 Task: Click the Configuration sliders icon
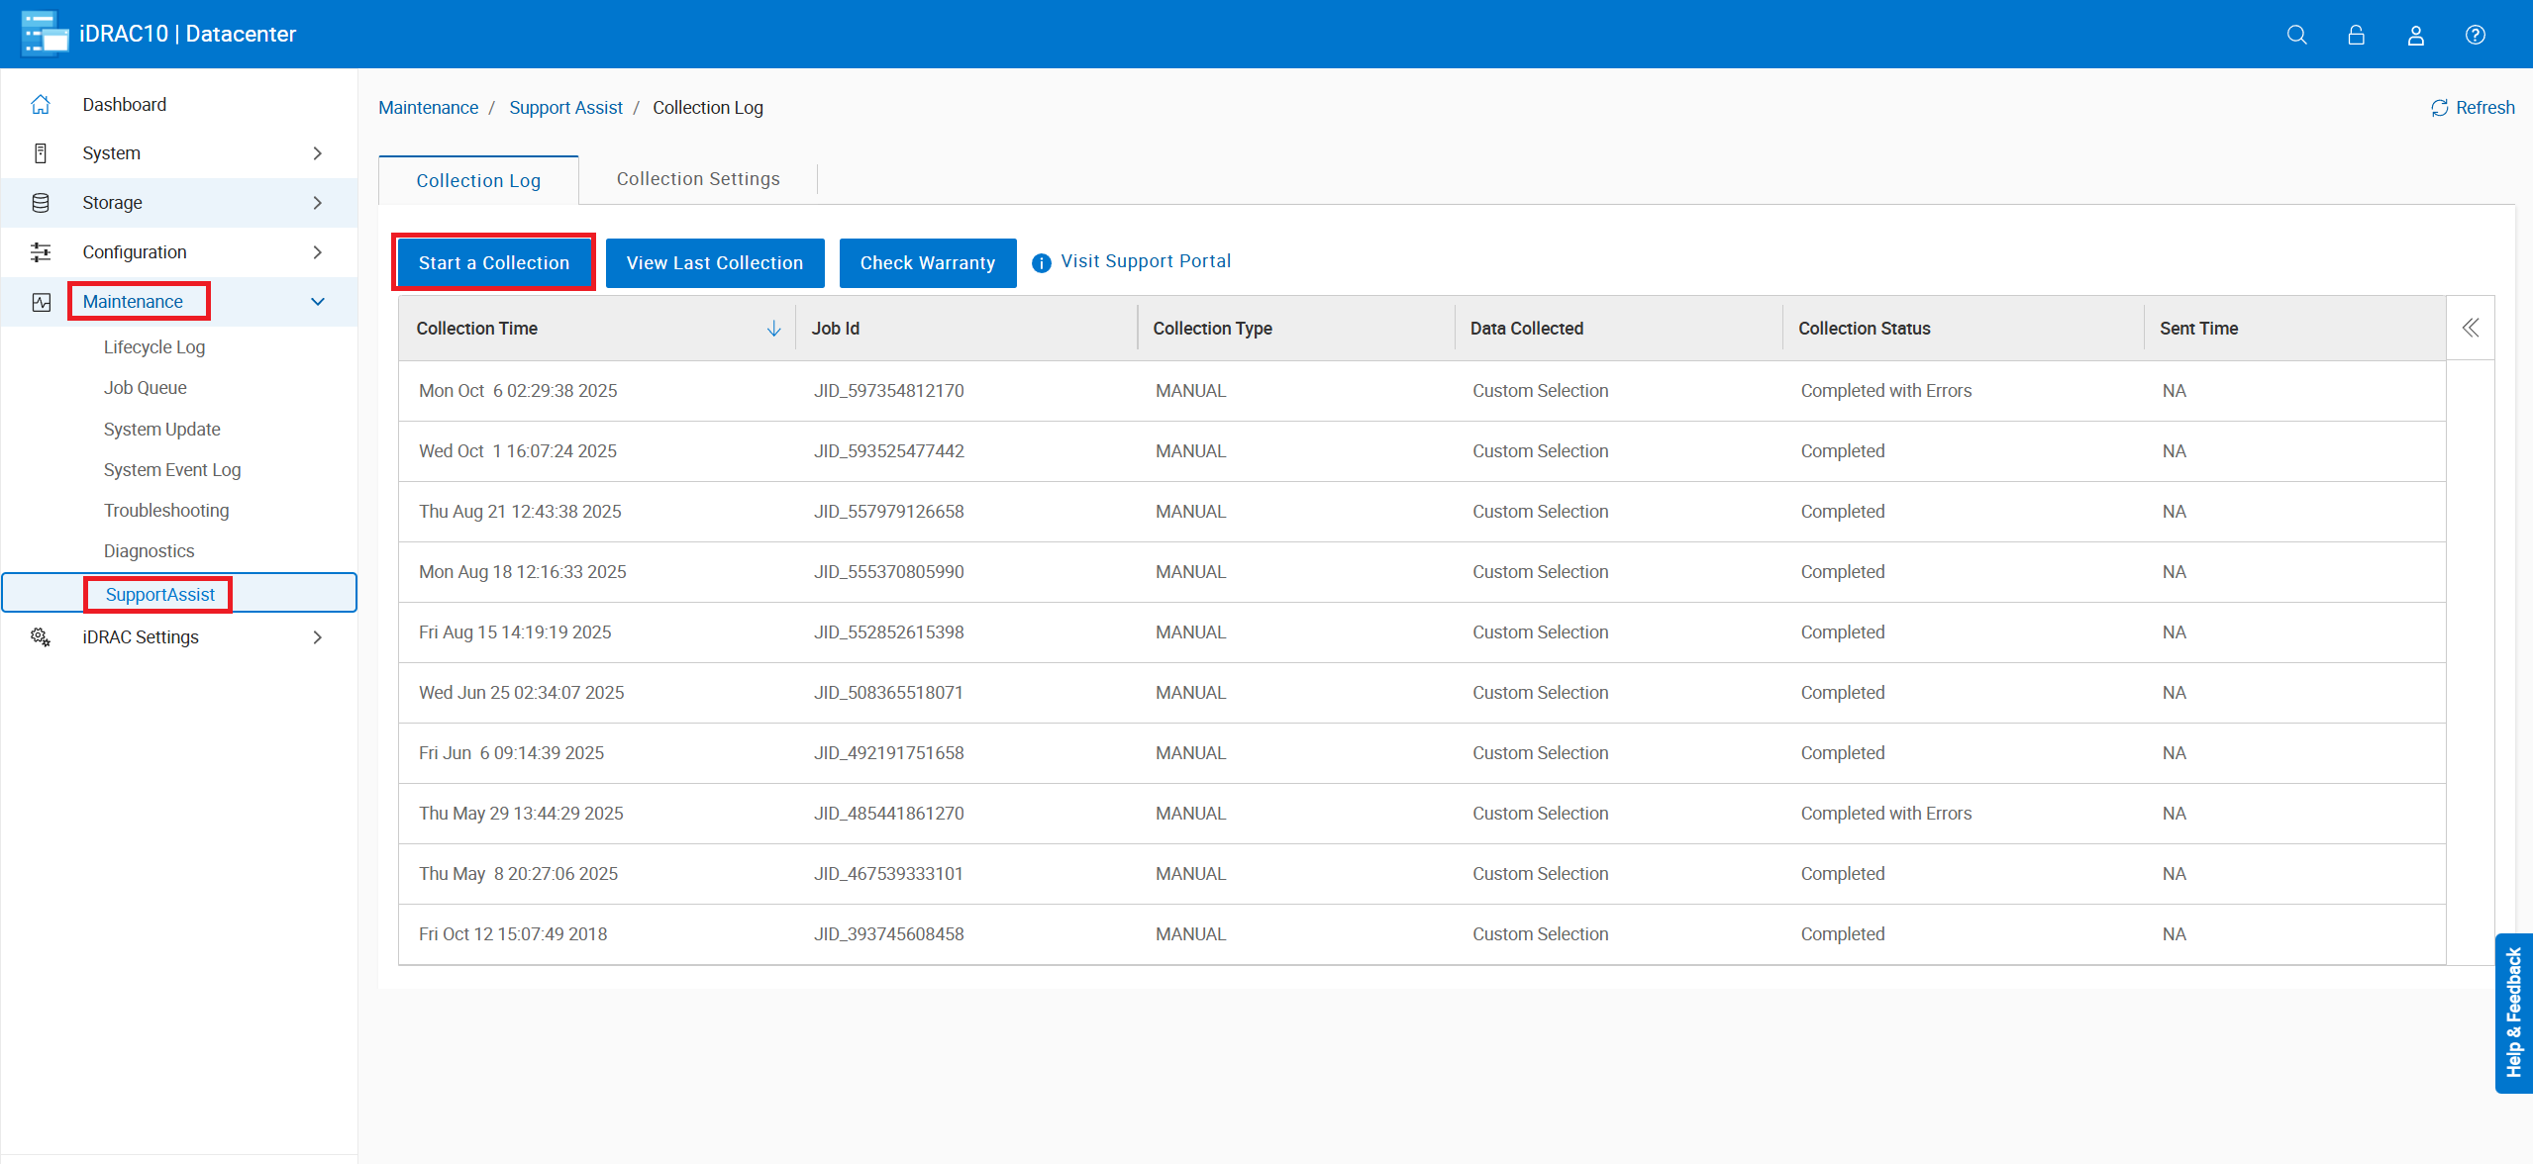40,251
